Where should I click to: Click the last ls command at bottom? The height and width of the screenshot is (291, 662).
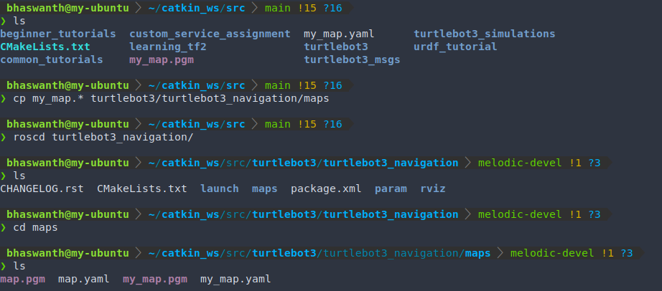coord(19,266)
